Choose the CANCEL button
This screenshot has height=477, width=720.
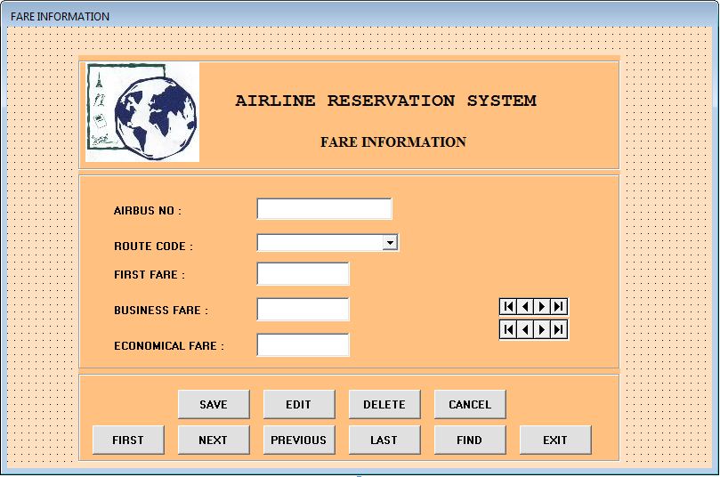(x=470, y=404)
